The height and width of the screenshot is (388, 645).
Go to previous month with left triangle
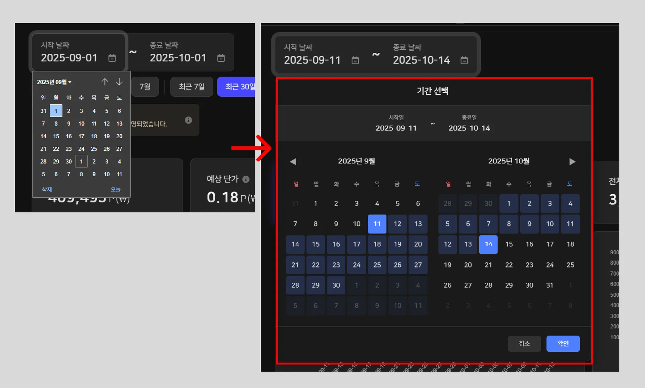(293, 162)
